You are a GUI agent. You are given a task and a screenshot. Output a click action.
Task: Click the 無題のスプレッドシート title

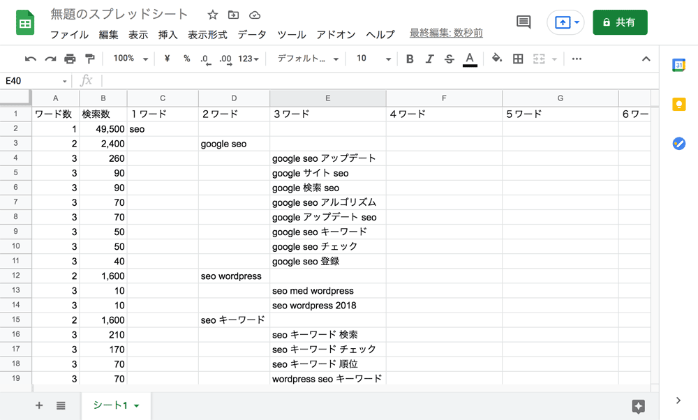119,14
